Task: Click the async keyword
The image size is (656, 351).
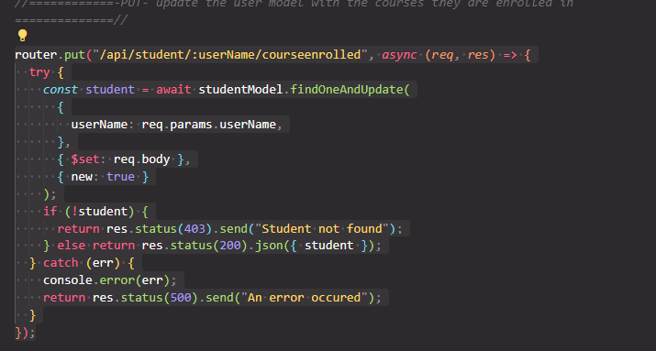Action: (x=399, y=55)
